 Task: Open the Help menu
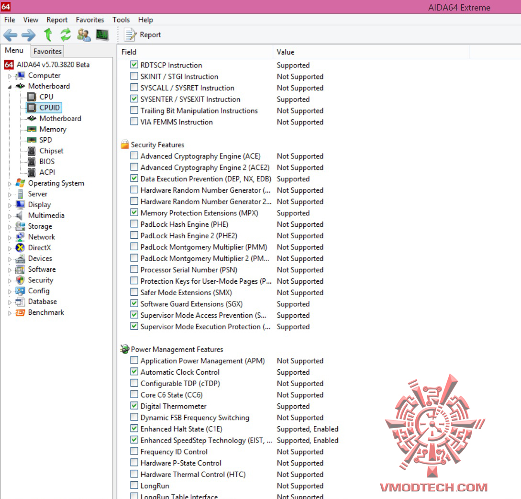pos(145,20)
